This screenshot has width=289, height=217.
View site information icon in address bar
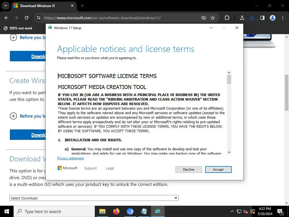(x=38, y=18)
